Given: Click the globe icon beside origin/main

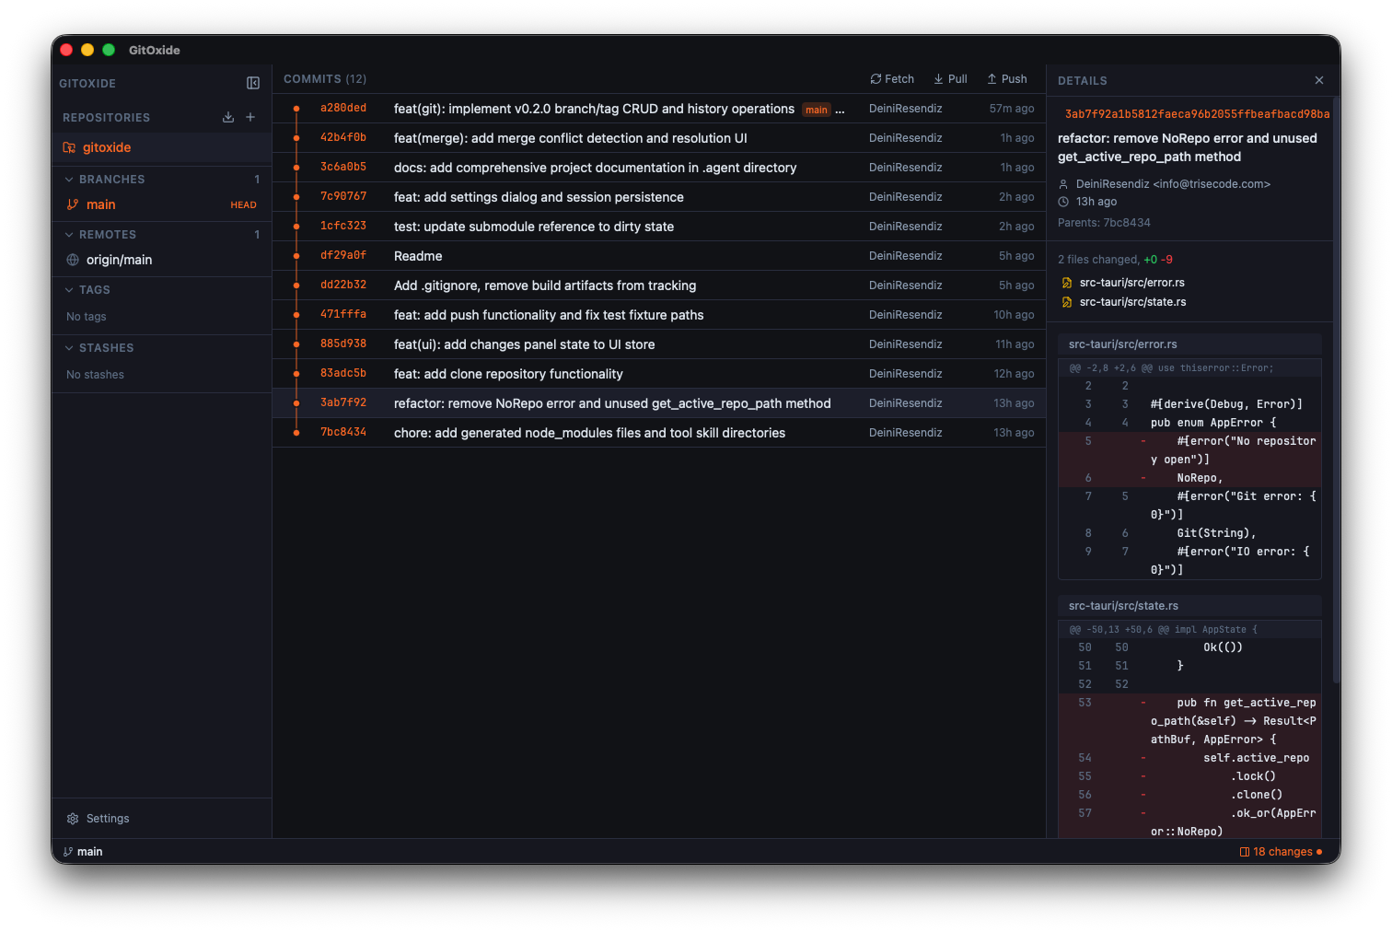Looking at the screenshot, I should (73, 260).
